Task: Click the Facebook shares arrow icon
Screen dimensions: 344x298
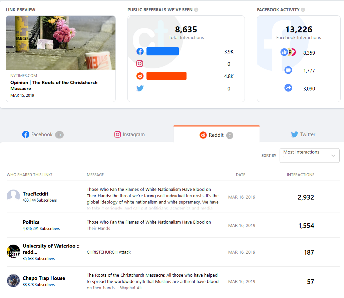Action: pos(288,88)
